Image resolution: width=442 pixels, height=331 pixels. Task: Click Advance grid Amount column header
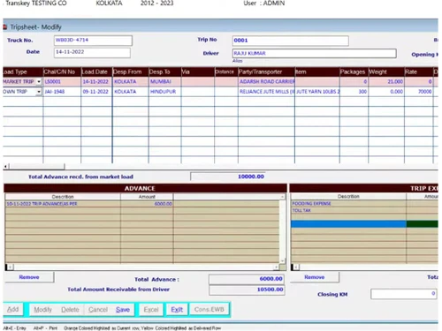[147, 197]
